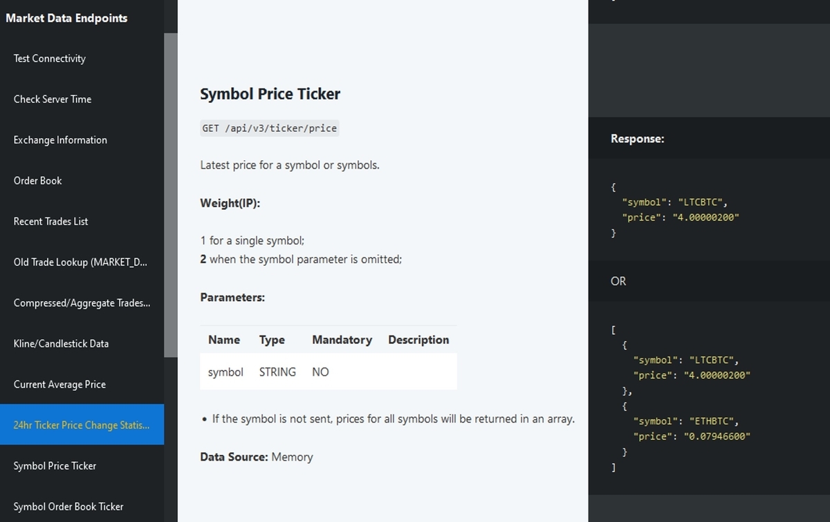
Task: Open the Order Book endpoint docs
Action: point(38,181)
